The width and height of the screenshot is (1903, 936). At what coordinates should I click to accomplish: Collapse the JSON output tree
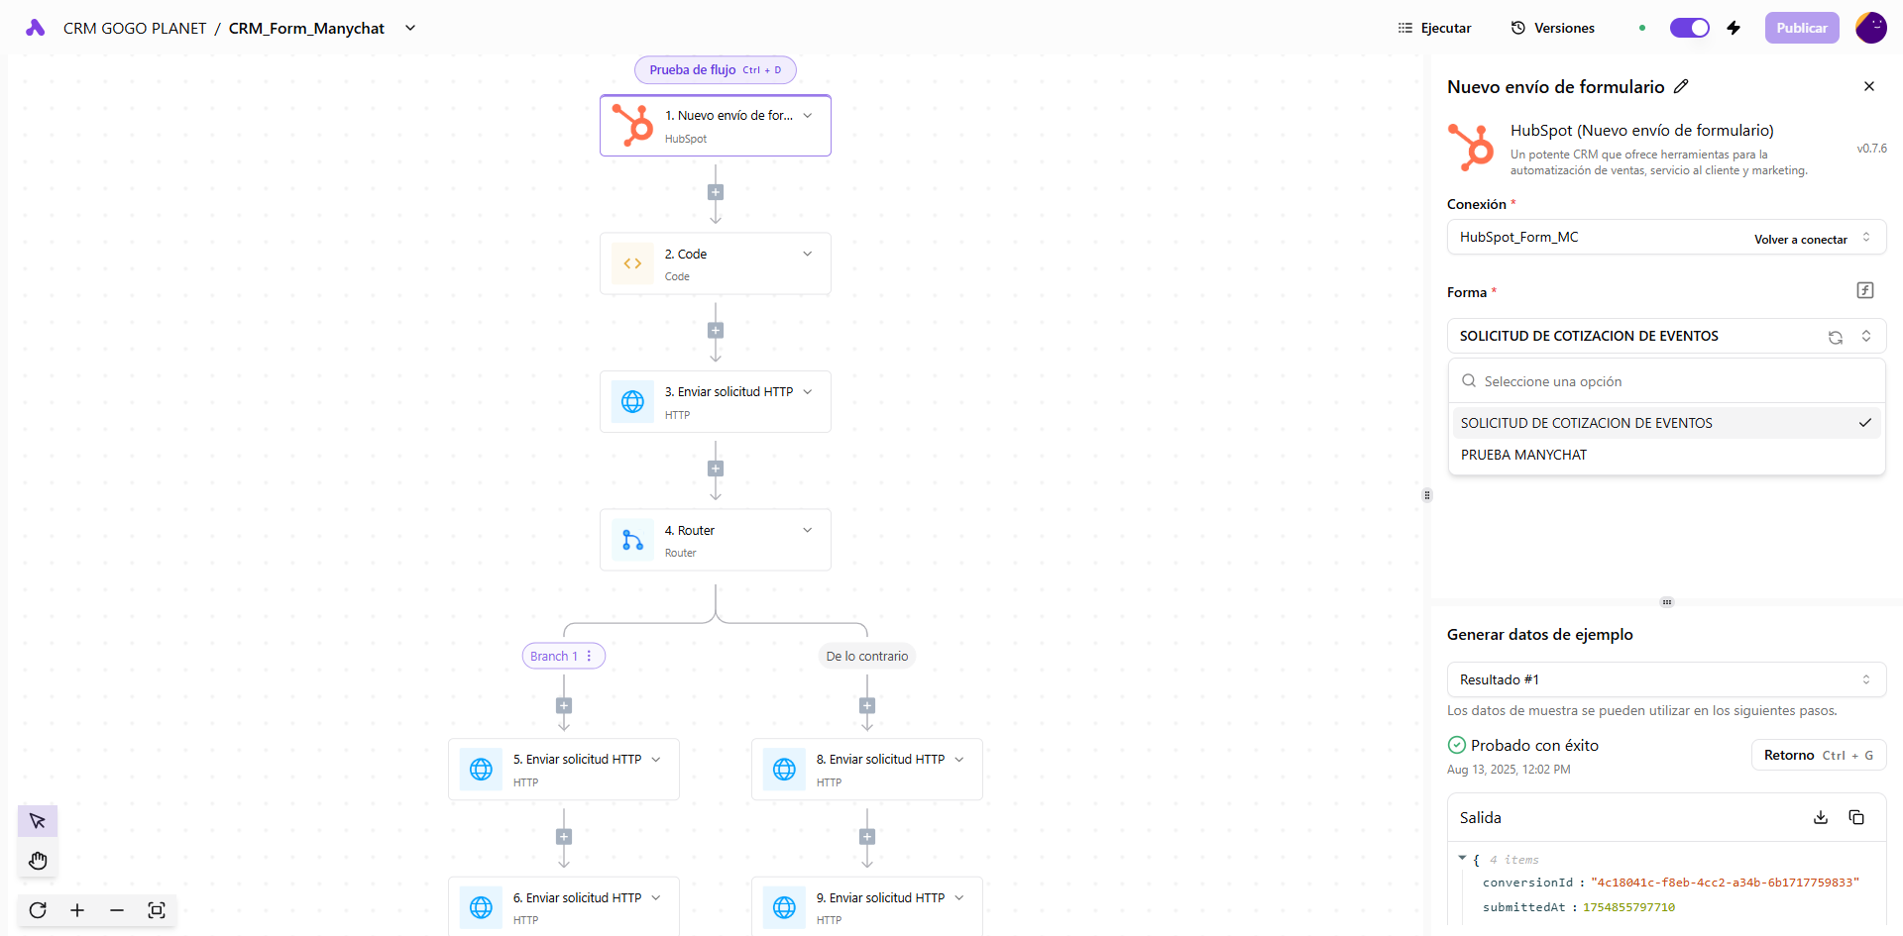[x=1462, y=859]
